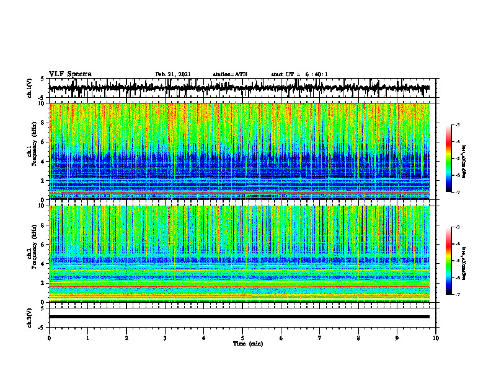Click the 'ch.3(V)' axis label
The width and height of the screenshot is (491, 379).
pos(30,318)
